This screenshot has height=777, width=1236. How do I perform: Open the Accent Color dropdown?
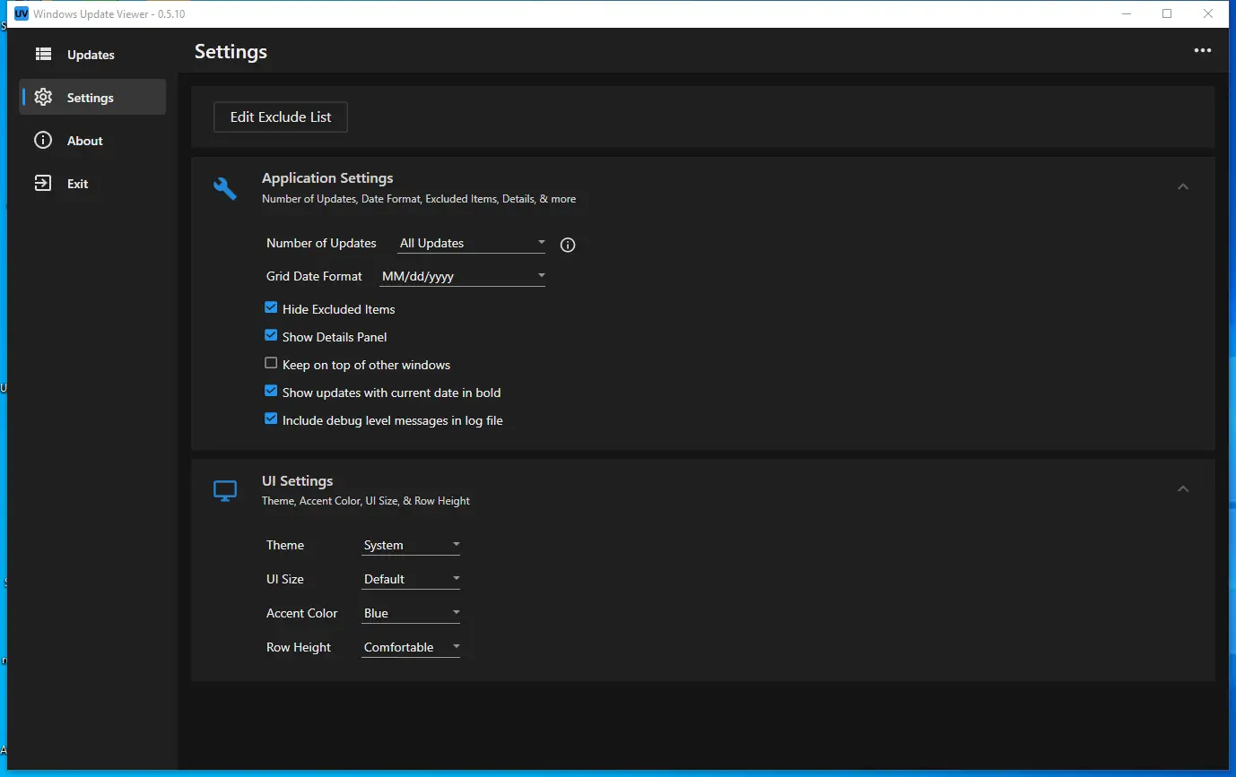(x=411, y=614)
